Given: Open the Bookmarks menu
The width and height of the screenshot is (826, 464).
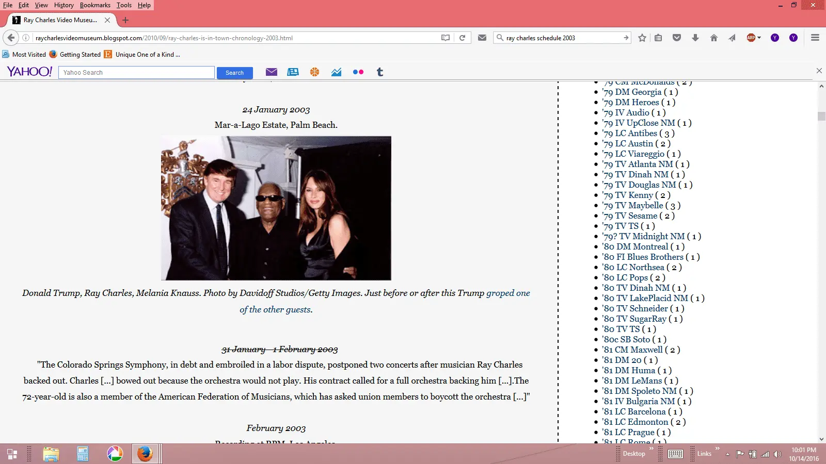Looking at the screenshot, I should (x=95, y=5).
